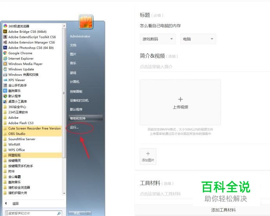270x216 pixels.
Task: Expand the 附件 folder
Action: click(x=32, y=171)
